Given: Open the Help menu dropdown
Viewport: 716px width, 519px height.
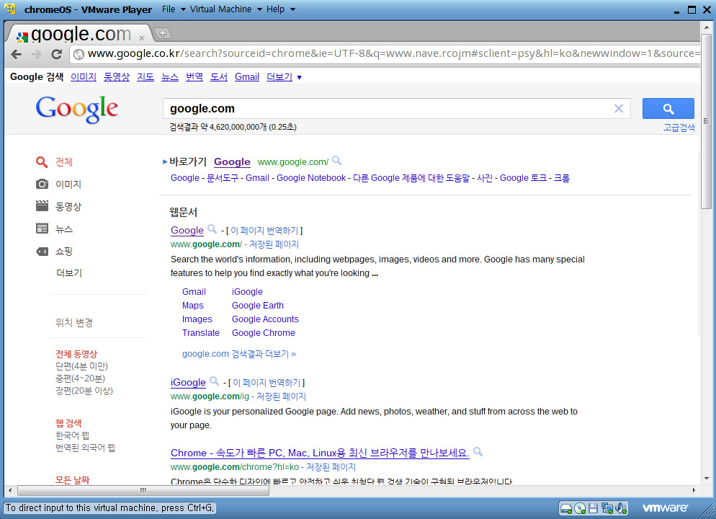Looking at the screenshot, I should pos(276,9).
